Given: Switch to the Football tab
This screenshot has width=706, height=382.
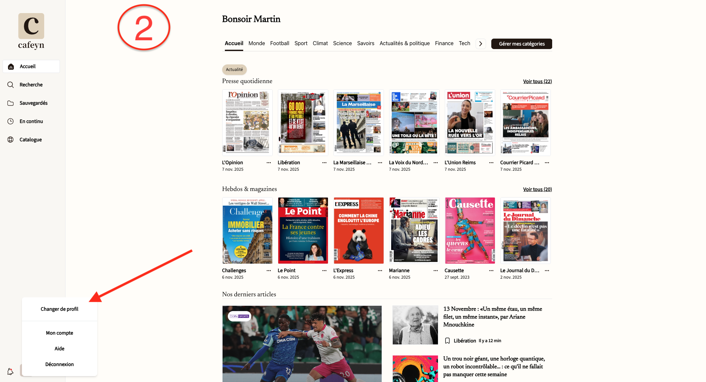Looking at the screenshot, I should click(280, 43).
